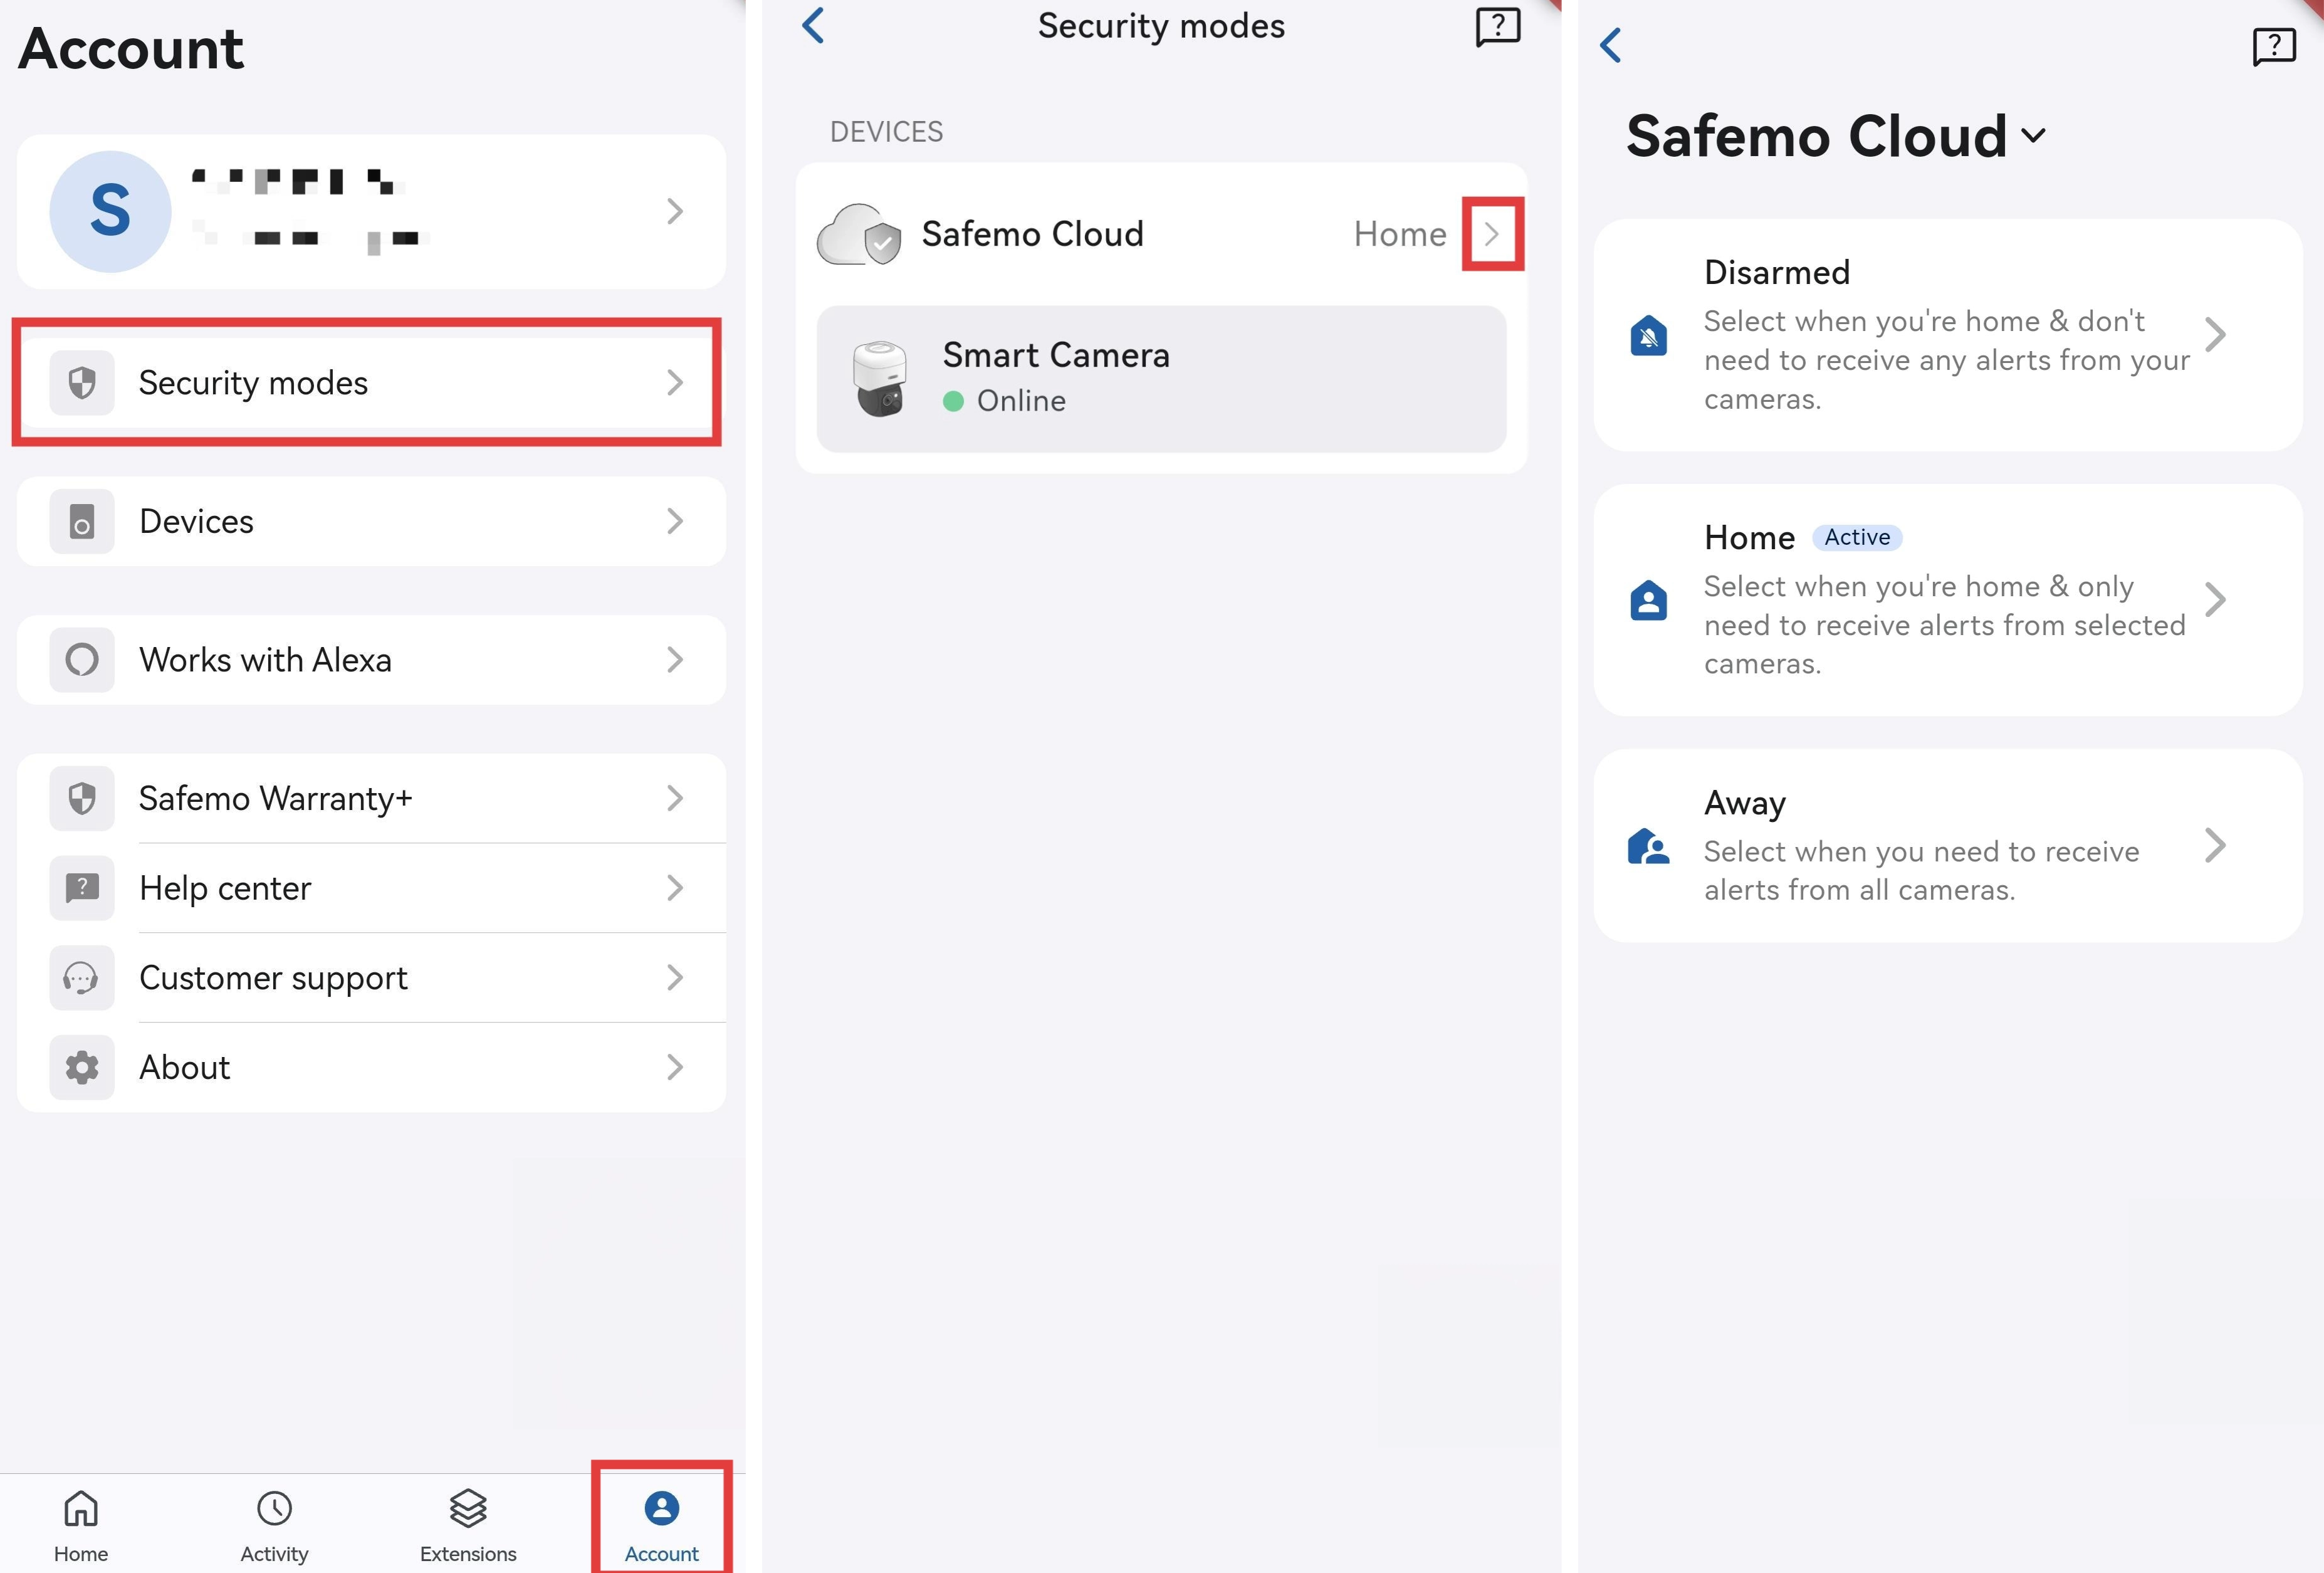The height and width of the screenshot is (1573, 2324).
Task: Click chevron on Devices row
Action: pos(675,521)
